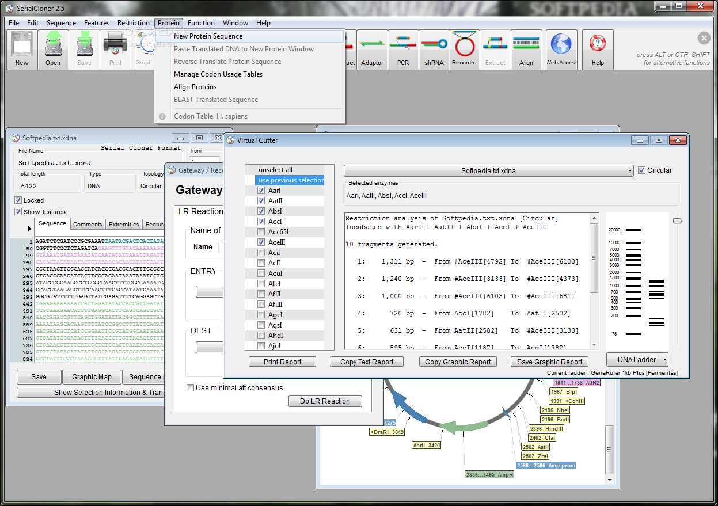Viewport: 718px width, 506px height.
Task: Toggle the Circular checkbox in Virtual Cutter
Action: click(641, 170)
